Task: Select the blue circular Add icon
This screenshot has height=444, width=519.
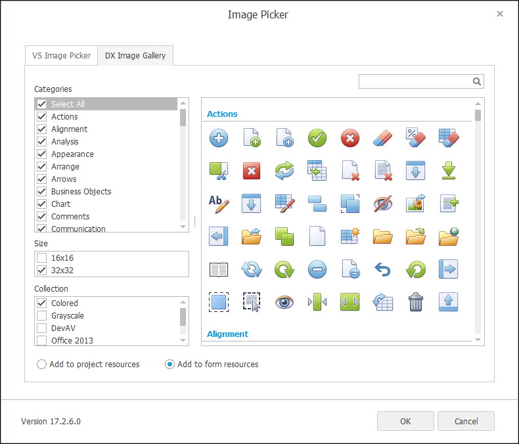Action: point(219,138)
